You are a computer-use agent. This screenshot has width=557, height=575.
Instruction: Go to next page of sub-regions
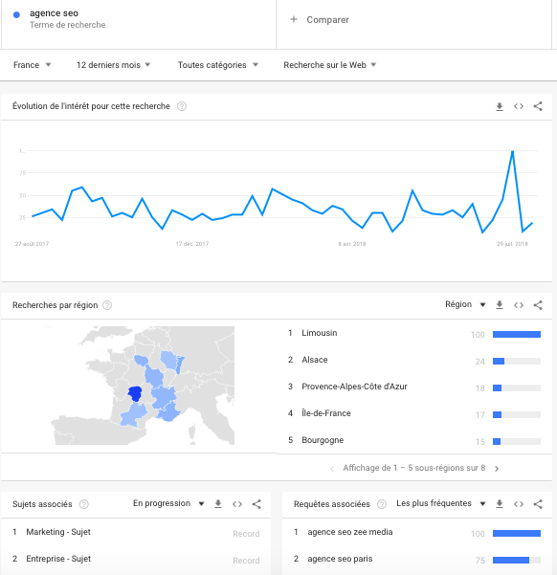(x=497, y=469)
